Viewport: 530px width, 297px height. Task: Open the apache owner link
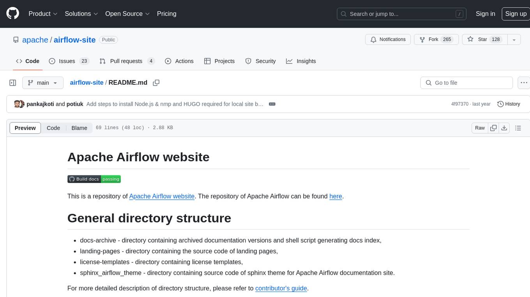tap(35, 40)
